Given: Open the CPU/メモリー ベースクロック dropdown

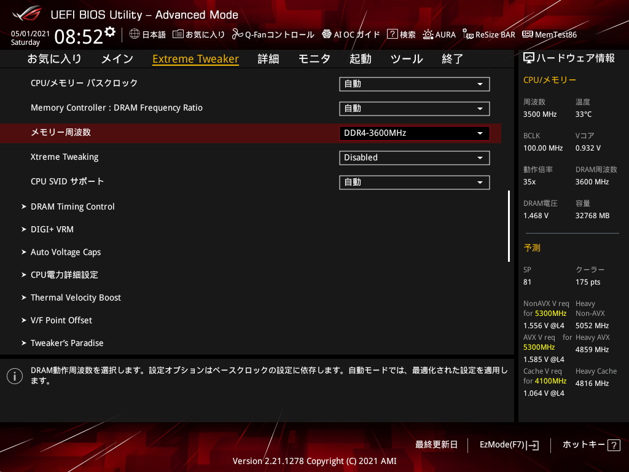Looking at the screenshot, I should tap(415, 84).
